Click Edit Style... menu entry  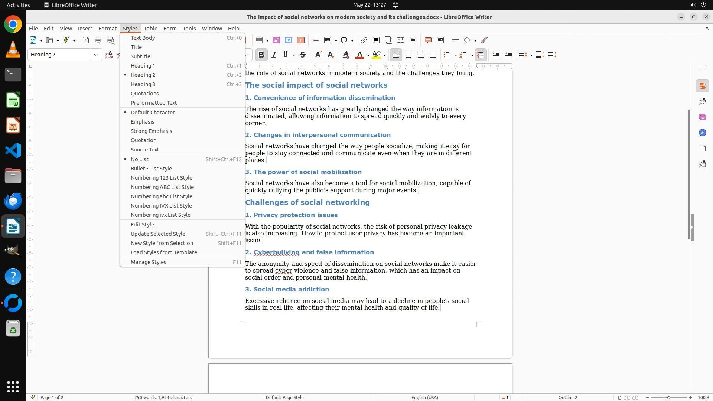pos(144,225)
